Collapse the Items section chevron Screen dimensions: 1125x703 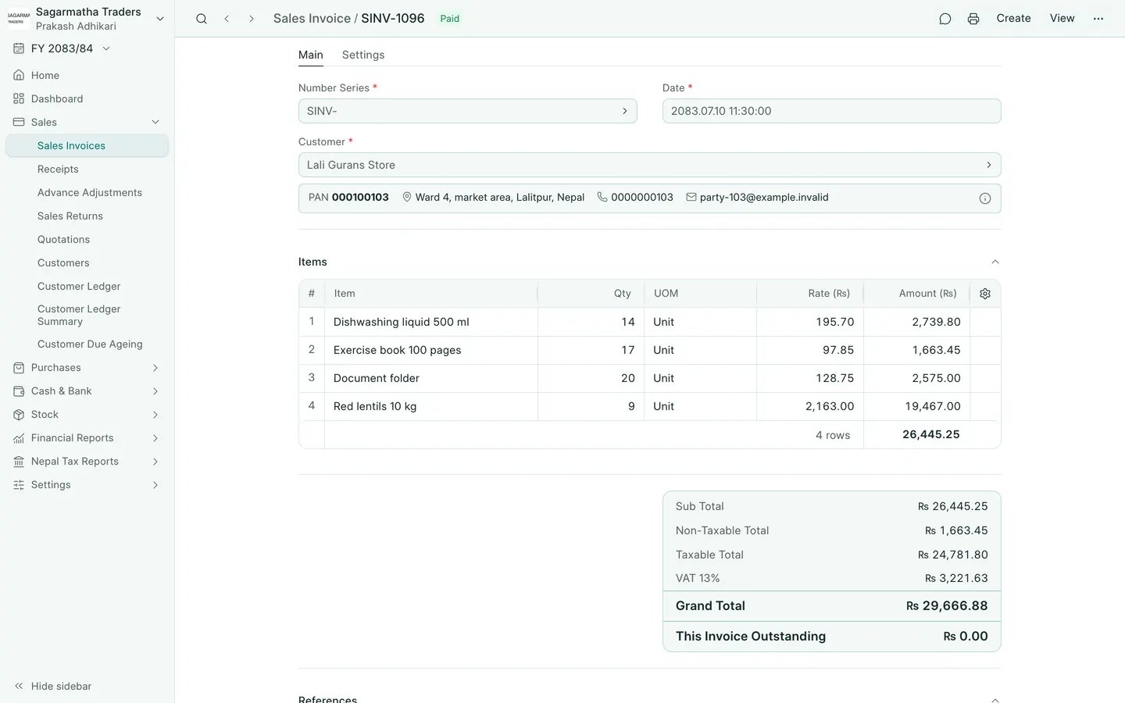995,262
